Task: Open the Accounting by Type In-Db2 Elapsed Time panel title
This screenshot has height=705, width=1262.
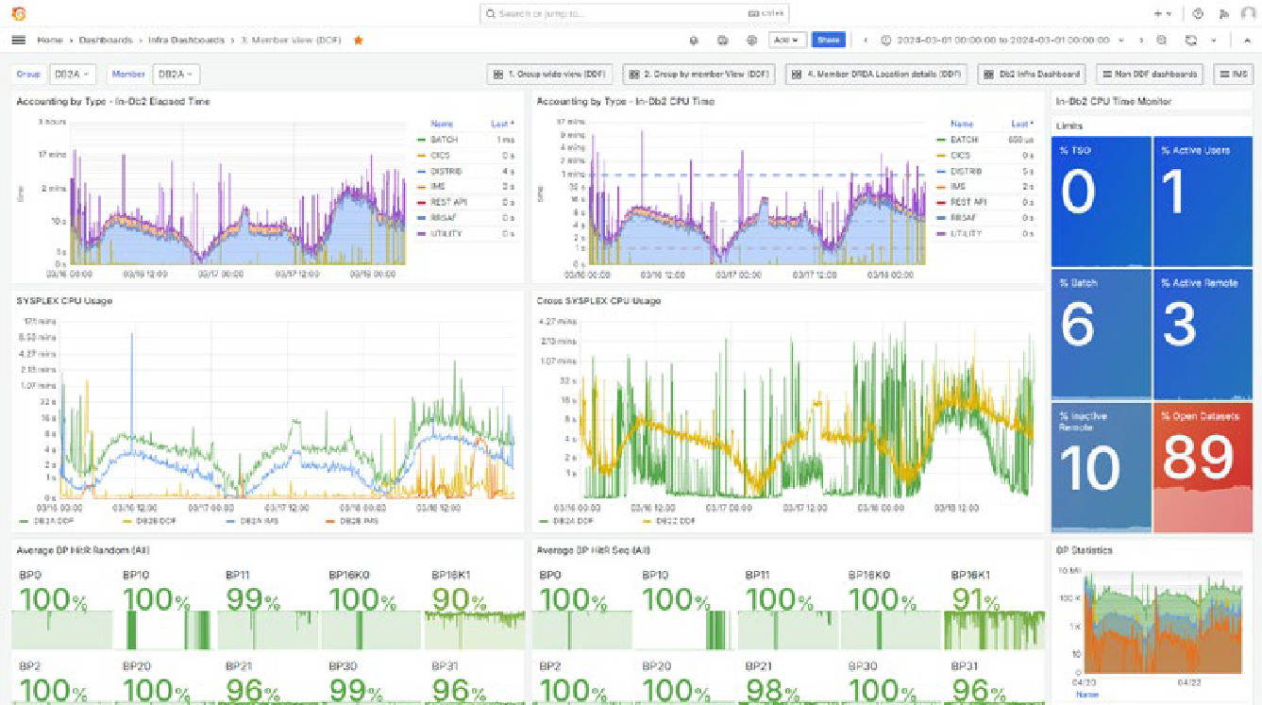Action: click(113, 101)
